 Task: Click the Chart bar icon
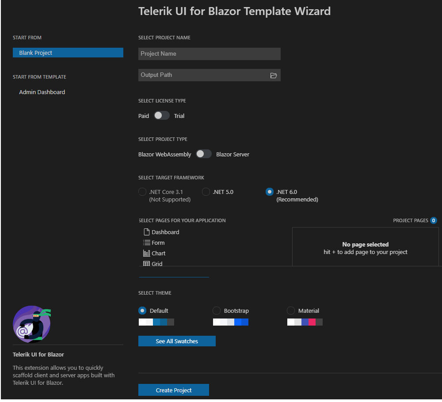coord(147,253)
